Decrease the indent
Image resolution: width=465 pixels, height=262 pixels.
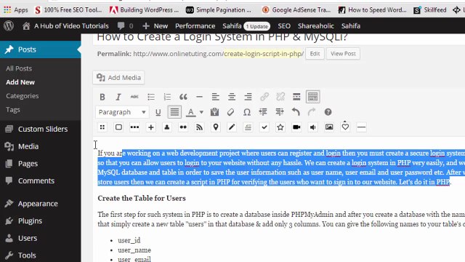tap(263, 112)
